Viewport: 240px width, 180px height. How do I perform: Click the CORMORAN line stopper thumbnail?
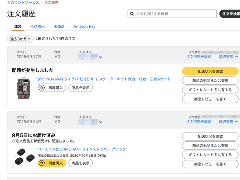(x=23, y=157)
